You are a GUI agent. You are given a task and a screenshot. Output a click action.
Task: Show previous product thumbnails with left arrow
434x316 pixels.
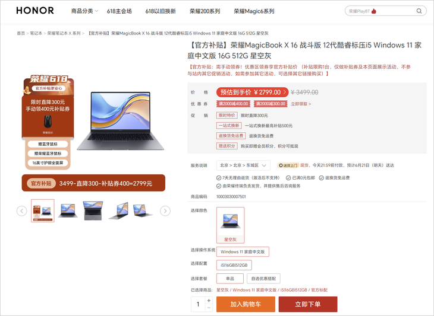click(x=22, y=211)
